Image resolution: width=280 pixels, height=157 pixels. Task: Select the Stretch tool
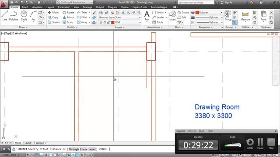[x=54, y=22]
